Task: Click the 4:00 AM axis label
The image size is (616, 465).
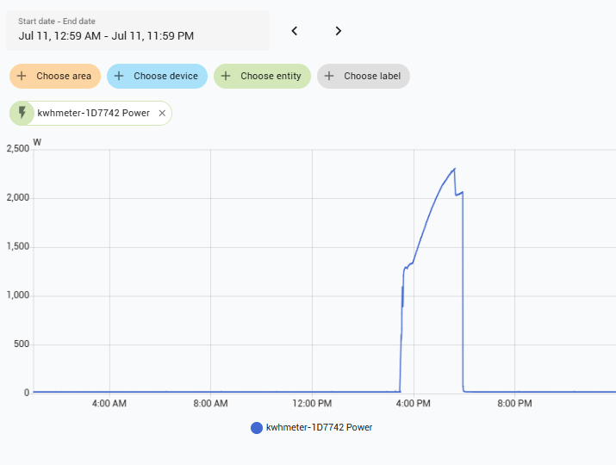Action: 109,403
